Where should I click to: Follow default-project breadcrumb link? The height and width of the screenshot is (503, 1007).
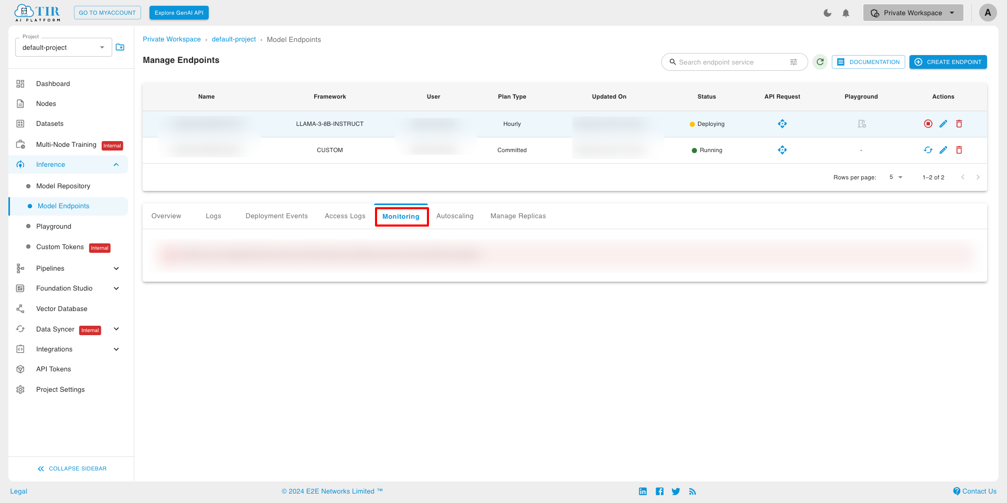tap(234, 39)
